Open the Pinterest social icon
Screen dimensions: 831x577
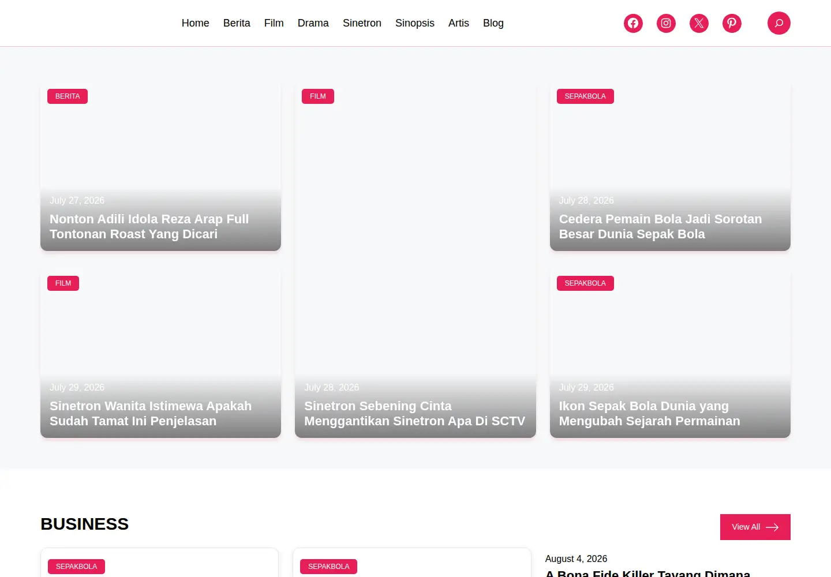[x=732, y=23]
